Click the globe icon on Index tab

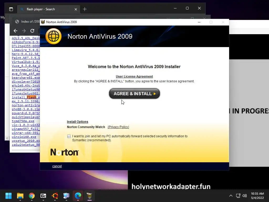17,22
